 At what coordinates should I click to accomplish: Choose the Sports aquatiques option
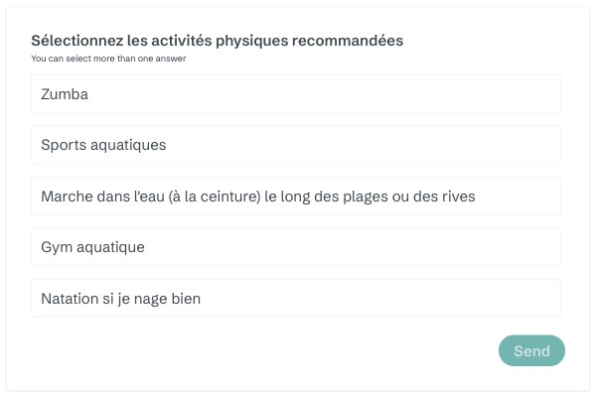tap(296, 145)
